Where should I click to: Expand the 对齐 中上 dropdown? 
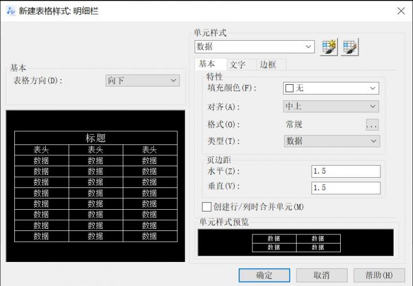pos(332,107)
